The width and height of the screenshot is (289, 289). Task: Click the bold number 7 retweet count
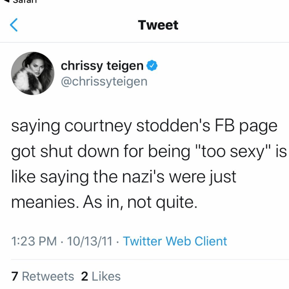coord(14,276)
